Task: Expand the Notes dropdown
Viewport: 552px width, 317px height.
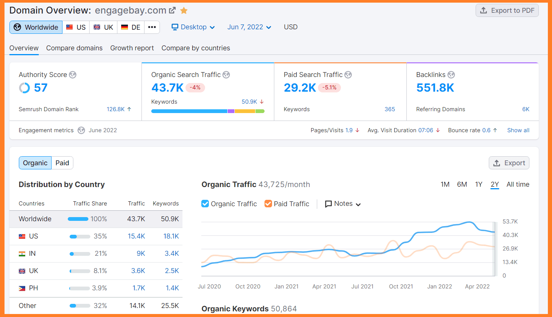Action: click(343, 204)
